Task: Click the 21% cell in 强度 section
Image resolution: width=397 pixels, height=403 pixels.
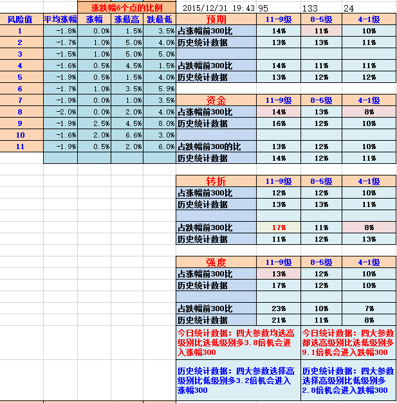Action: pyautogui.click(x=279, y=320)
